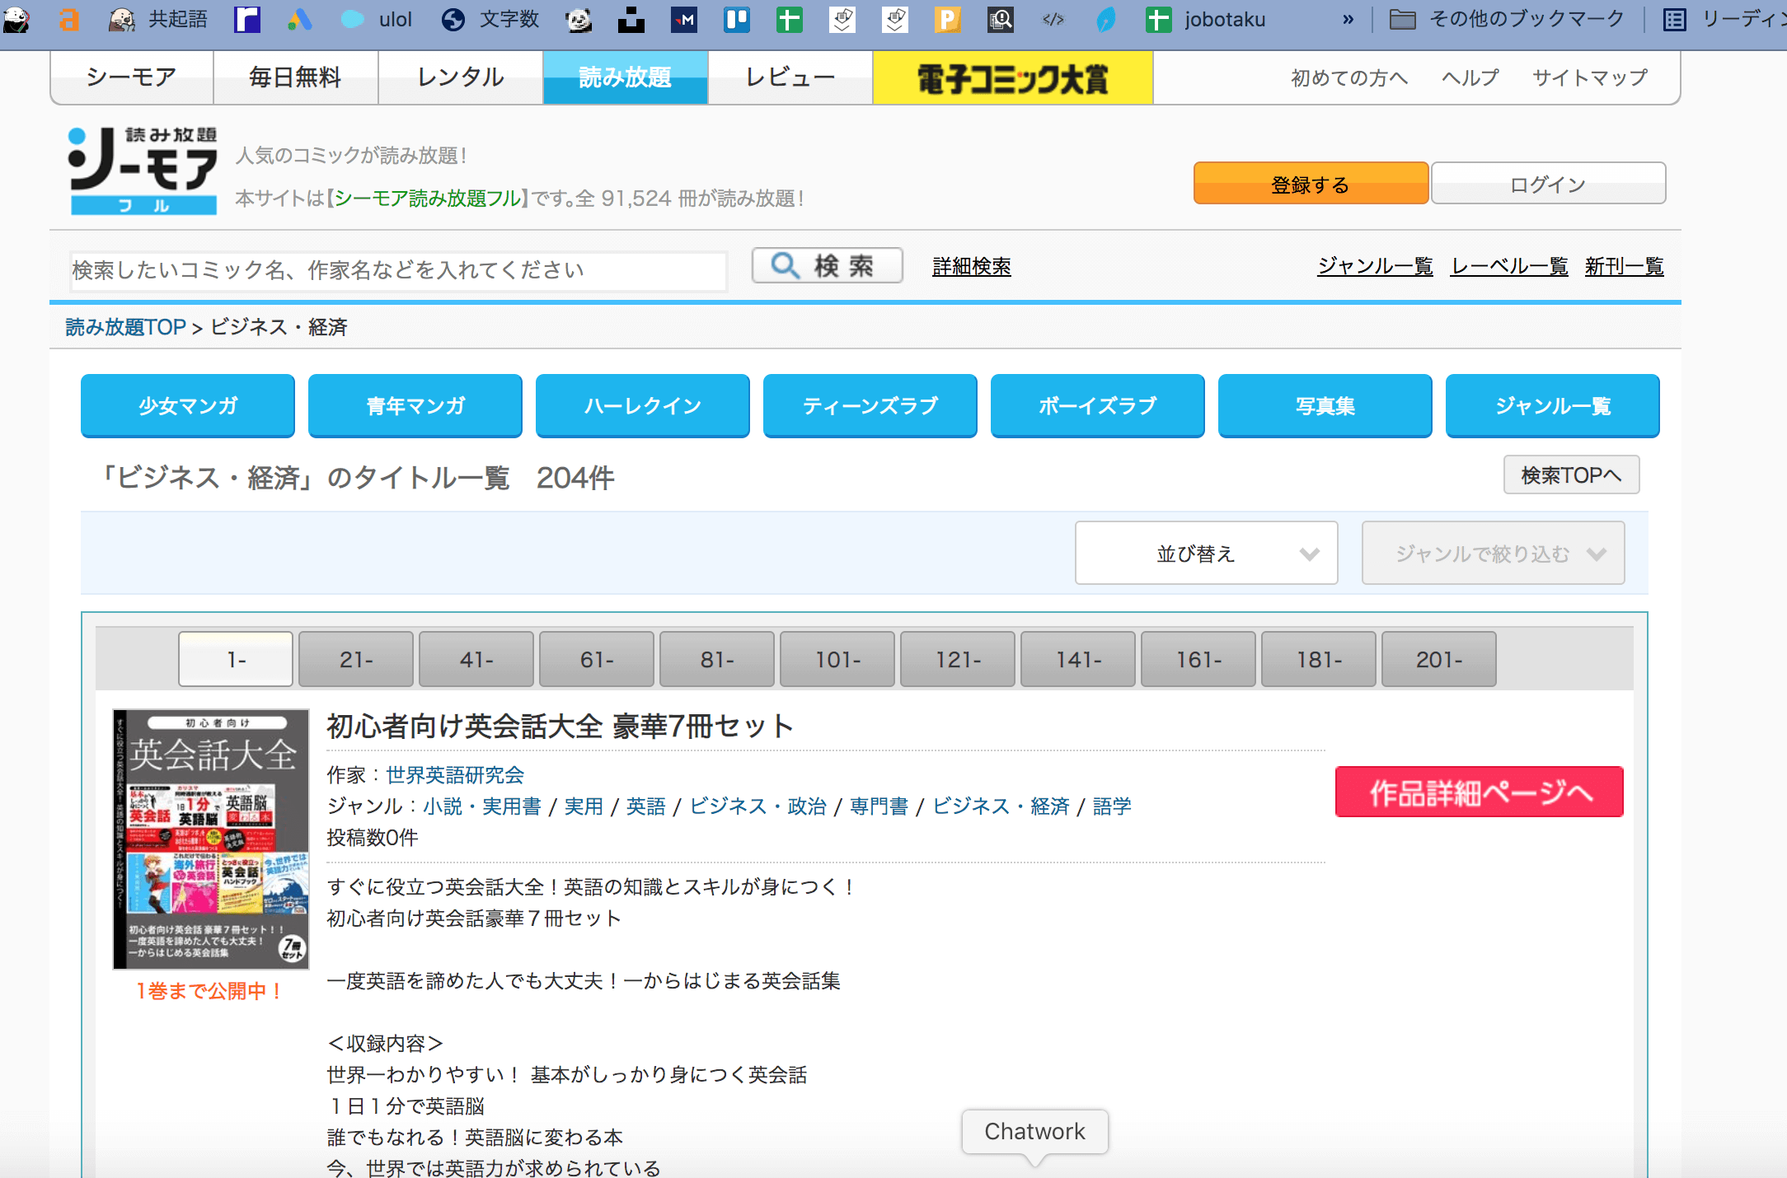Open その他のブックマーク folder
The width and height of the screenshot is (1787, 1178).
click(1508, 19)
